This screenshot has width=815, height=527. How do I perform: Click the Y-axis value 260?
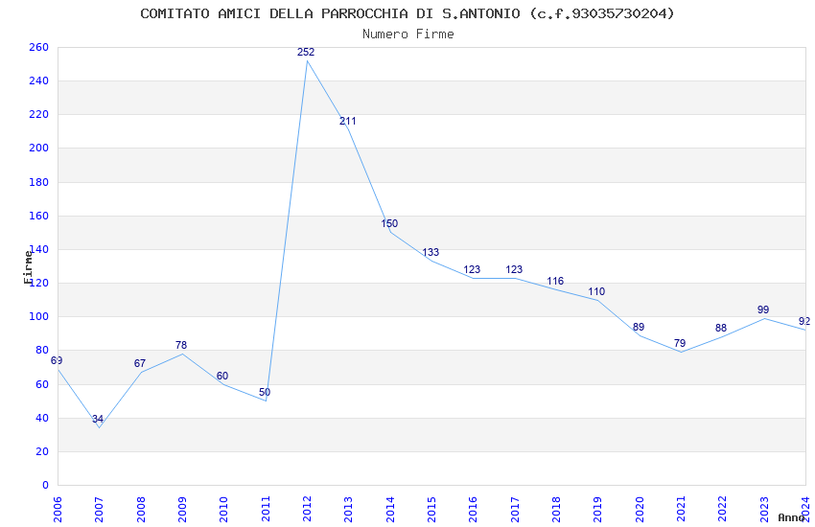tap(38, 47)
